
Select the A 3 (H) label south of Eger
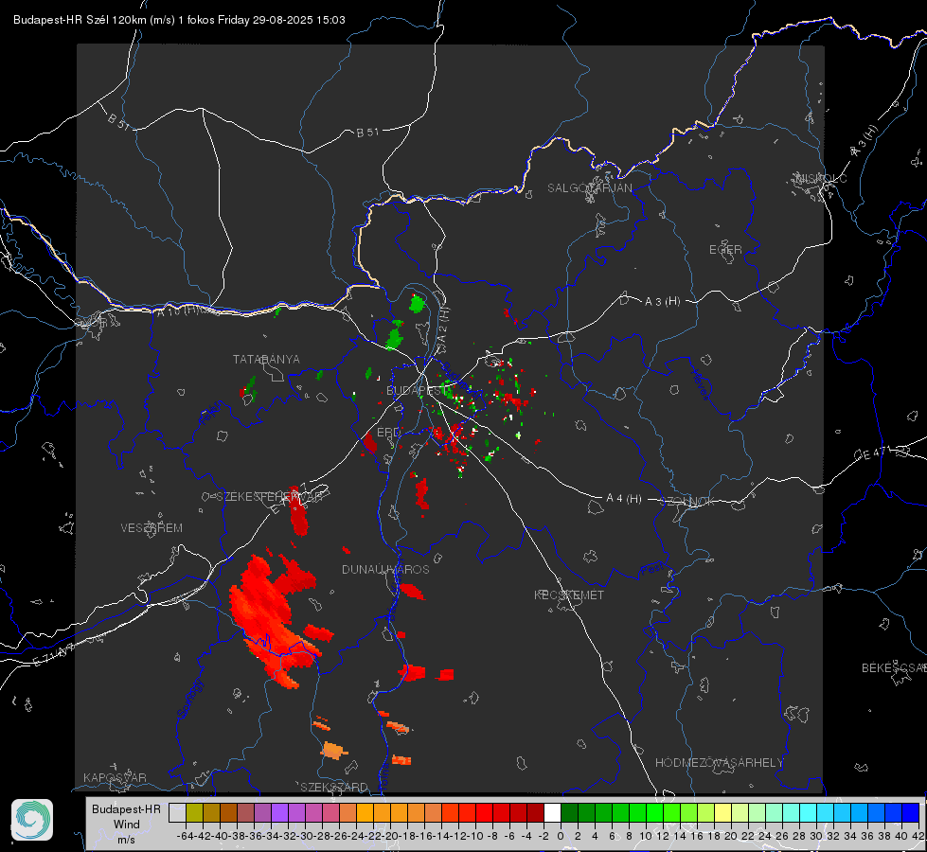(x=662, y=302)
